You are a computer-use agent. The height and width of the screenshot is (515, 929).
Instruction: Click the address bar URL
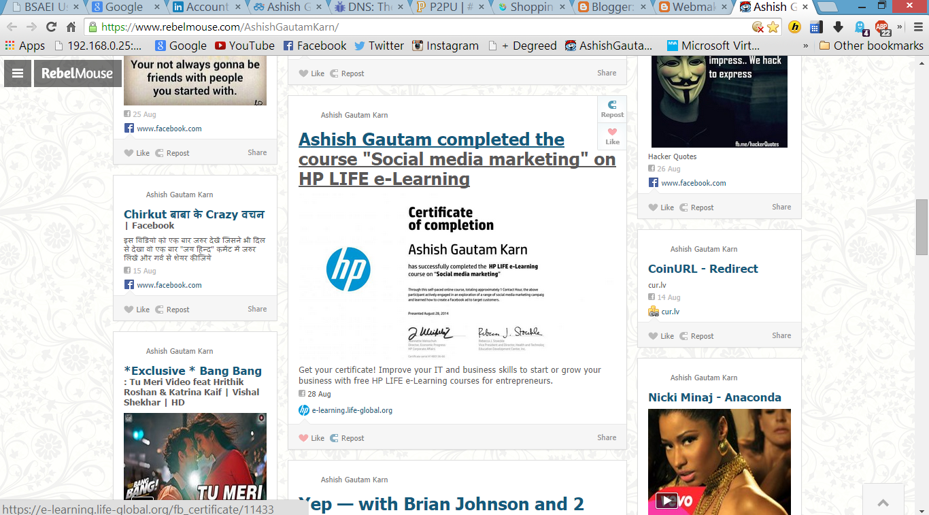coord(220,27)
